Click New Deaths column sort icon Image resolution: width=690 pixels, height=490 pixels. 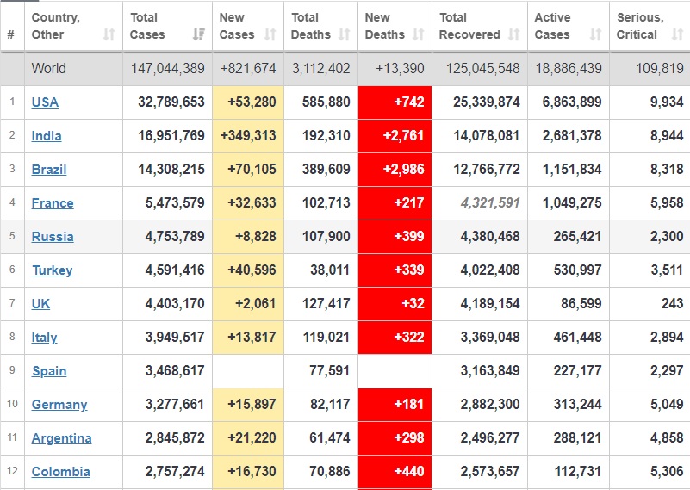point(419,35)
